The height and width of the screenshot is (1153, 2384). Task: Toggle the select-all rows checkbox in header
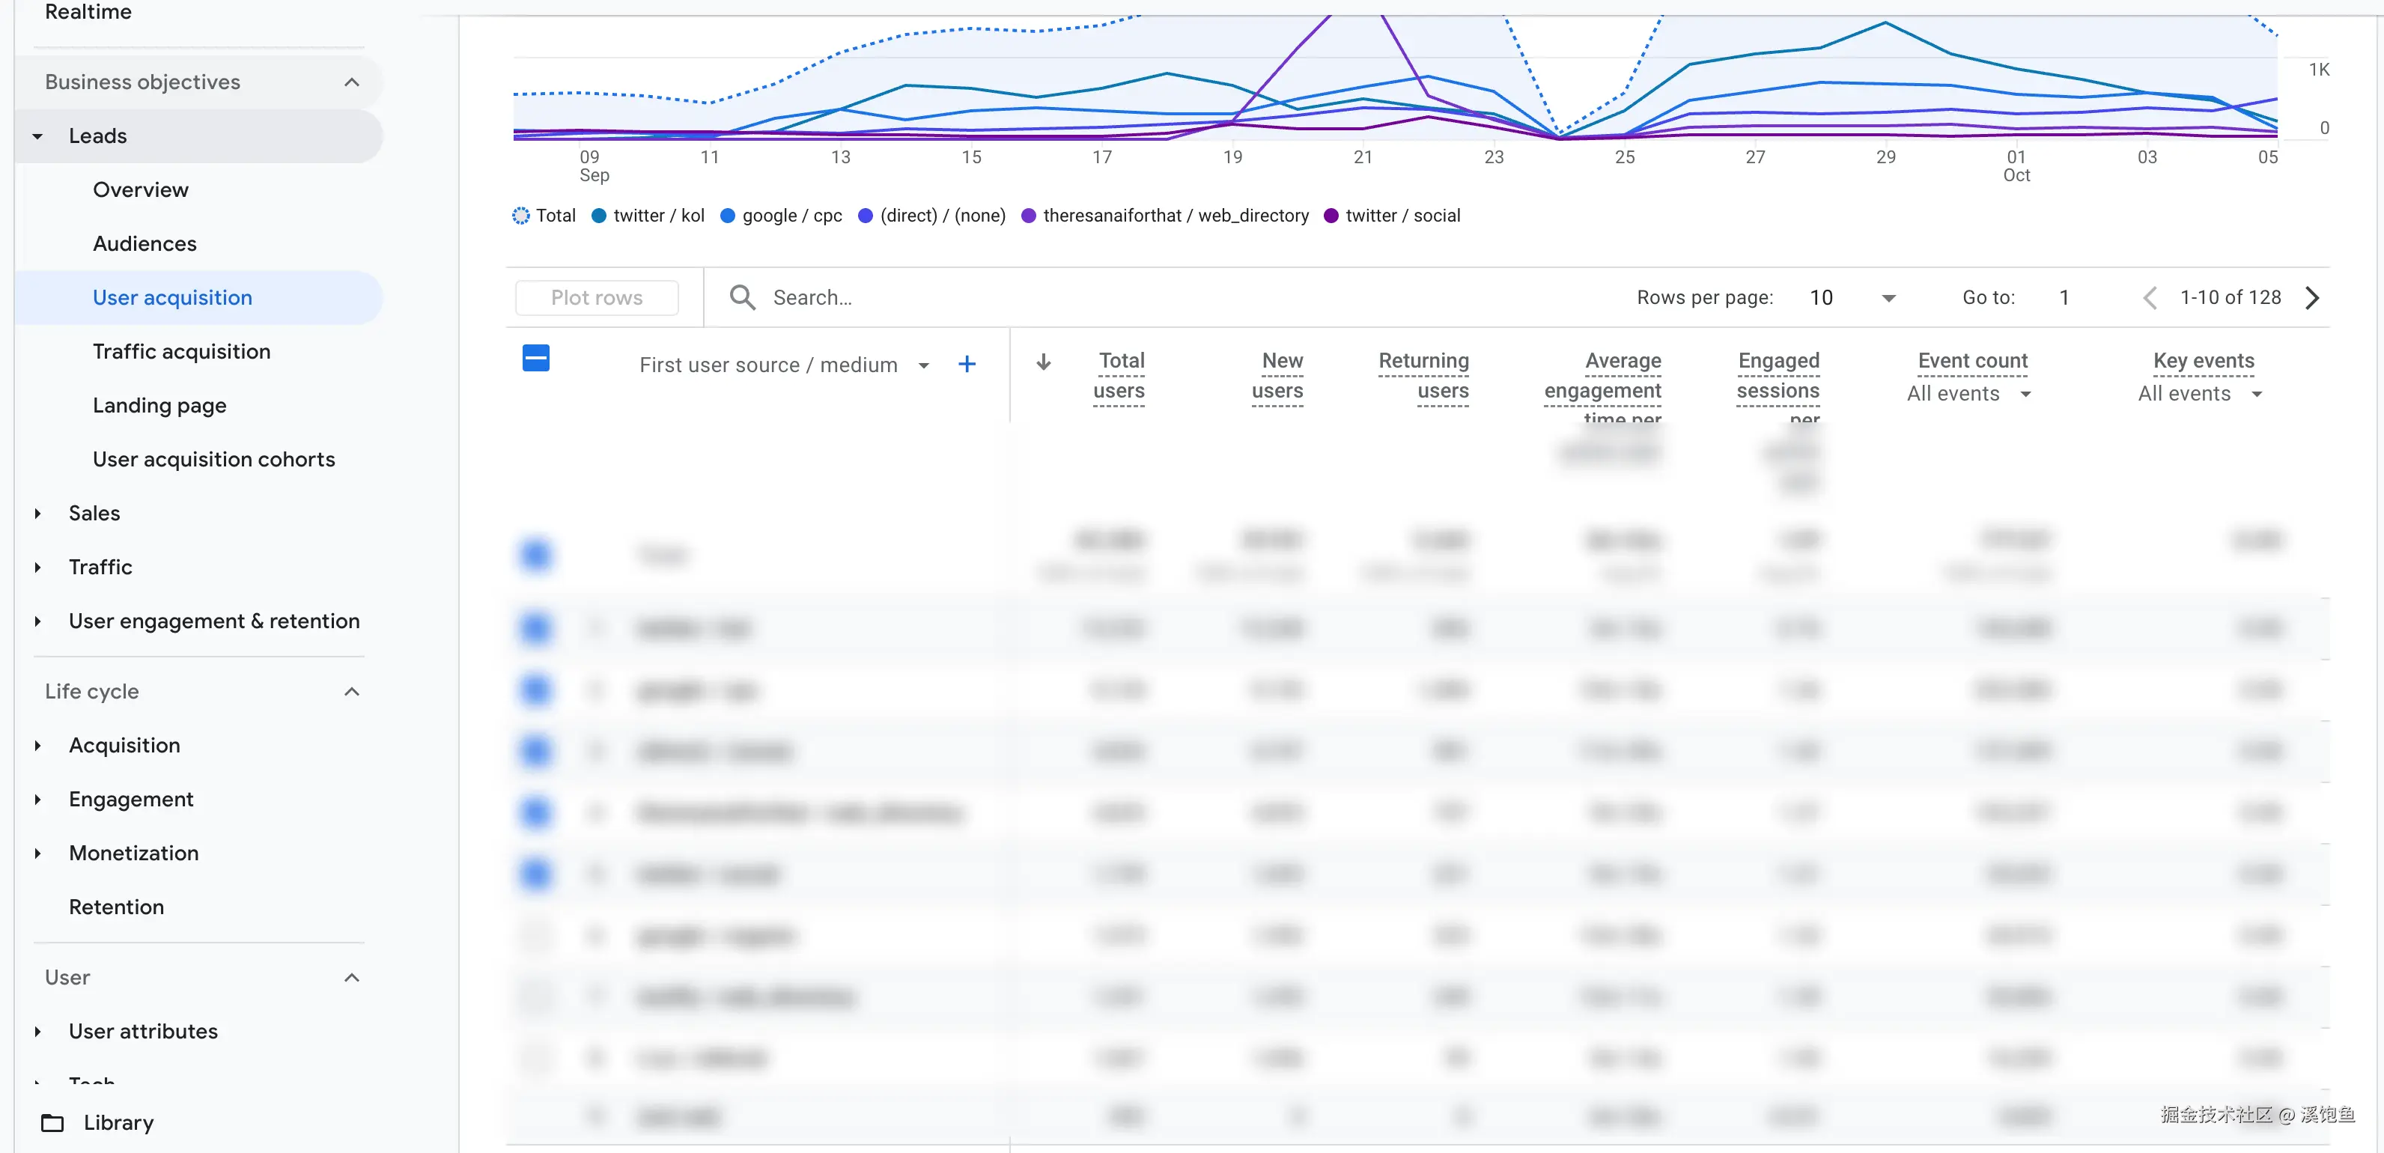point(536,358)
